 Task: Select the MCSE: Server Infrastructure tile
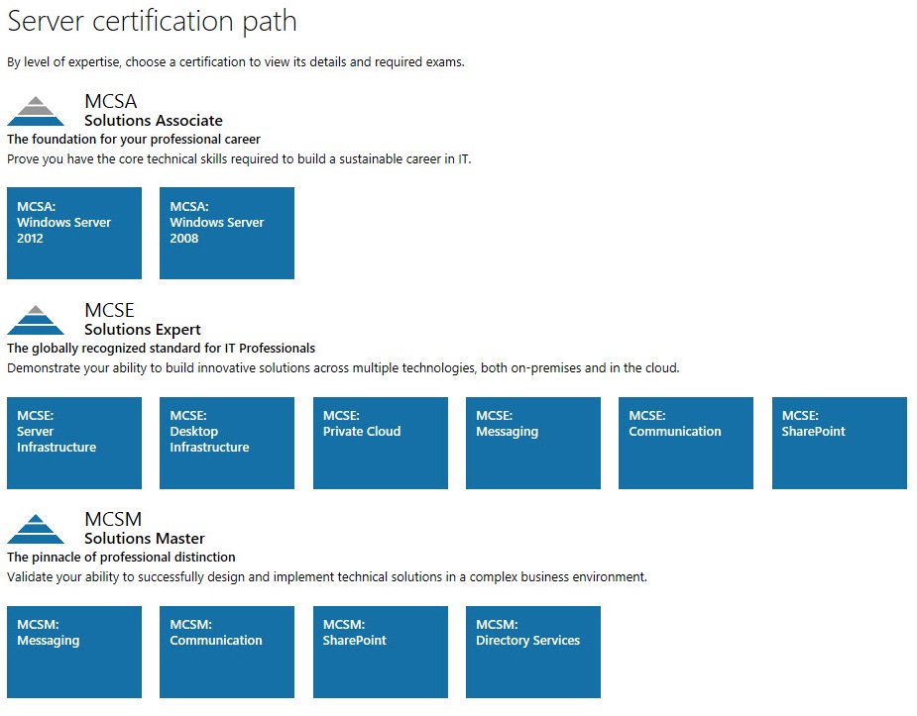point(74,443)
